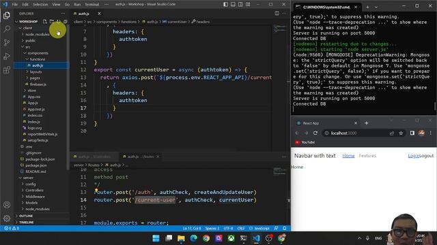Reload the localhost page in browser
This screenshot has width=437, height=245.
[x=315, y=133]
